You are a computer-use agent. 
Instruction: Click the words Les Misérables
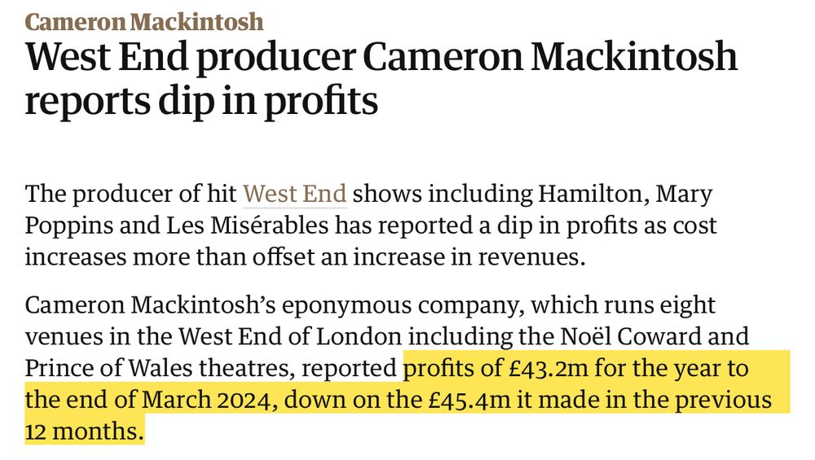248,226
